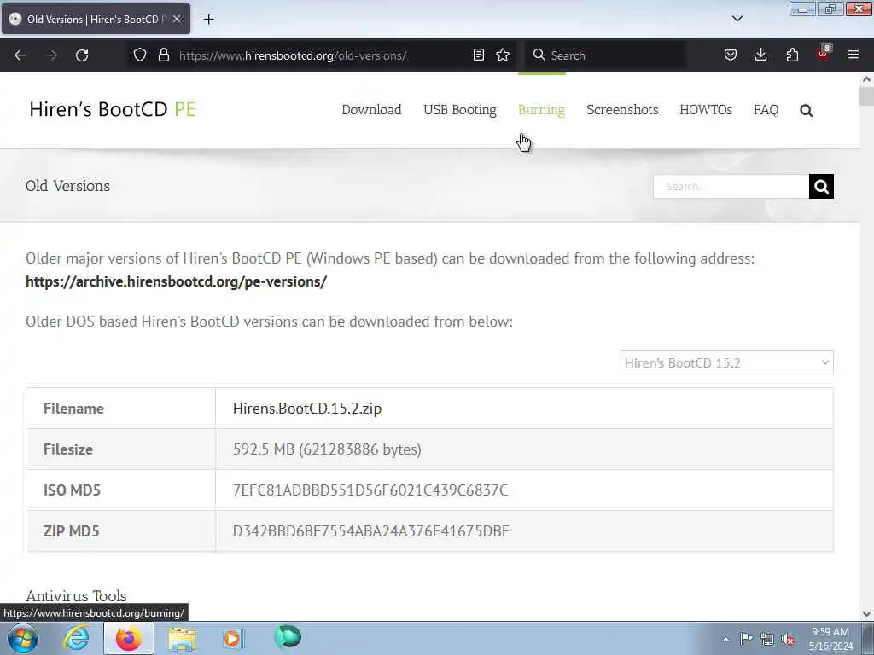Open the USB Booting menu item
Viewport: 874px width, 655px height.
point(460,110)
